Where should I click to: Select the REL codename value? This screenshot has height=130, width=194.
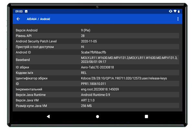[84, 73]
